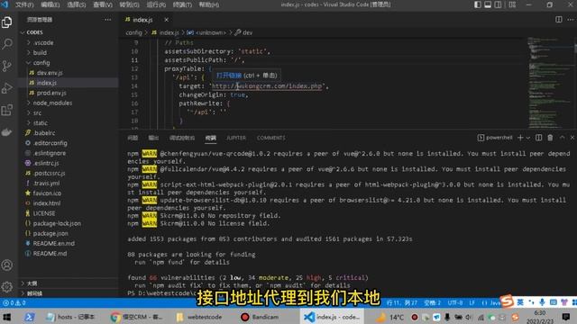The width and height of the screenshot is (577, 324).
Task: Open the Accounts menu icon
Action: pos(6,265)
